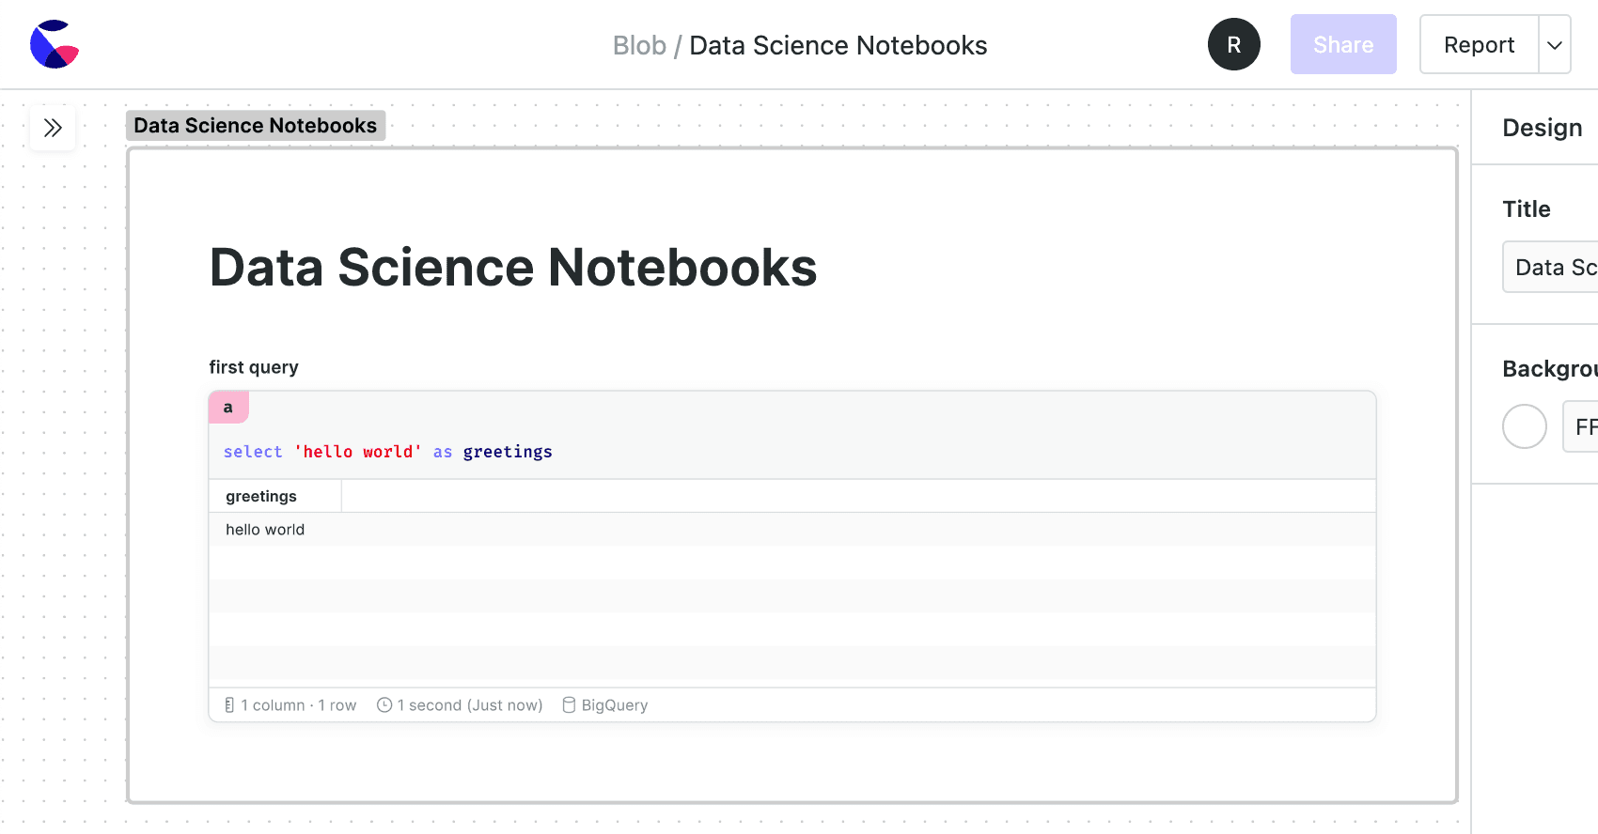The height and width of the screenshot is (834, 1598).
Task: Click the Report button
Action: point(1479,44)
